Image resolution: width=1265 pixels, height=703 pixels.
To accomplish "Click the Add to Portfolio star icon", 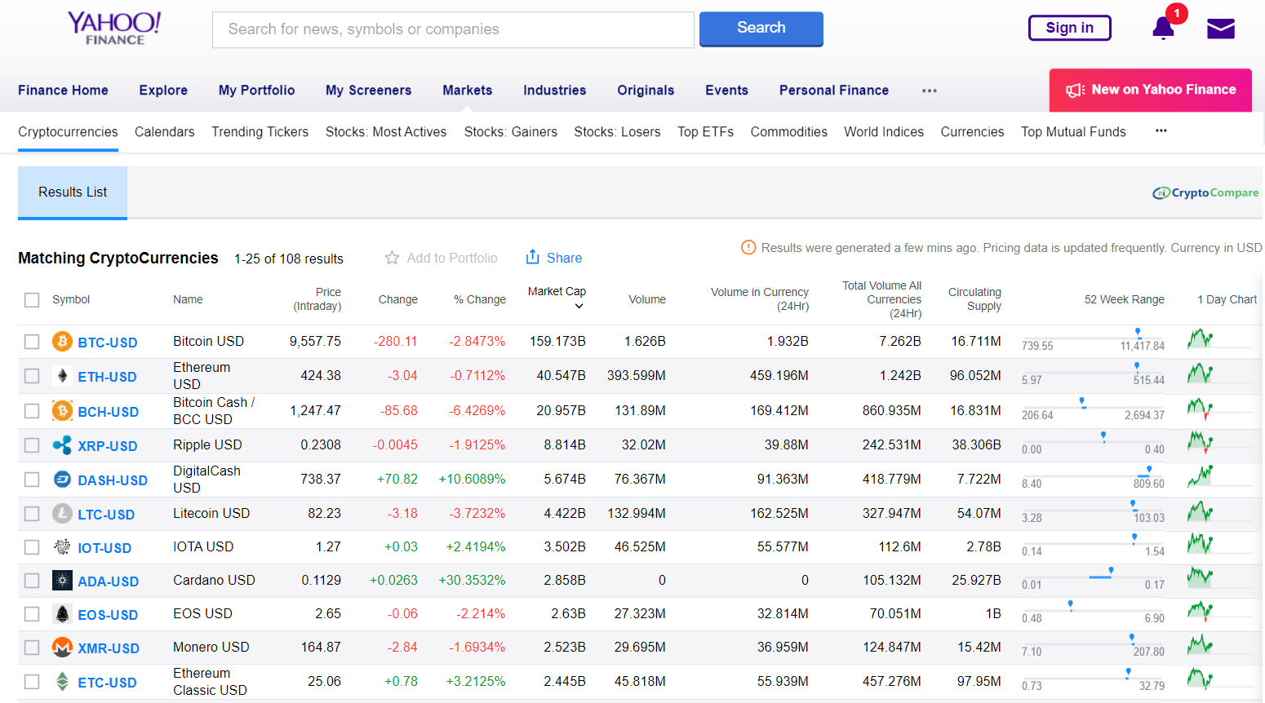I will (392, 258).
